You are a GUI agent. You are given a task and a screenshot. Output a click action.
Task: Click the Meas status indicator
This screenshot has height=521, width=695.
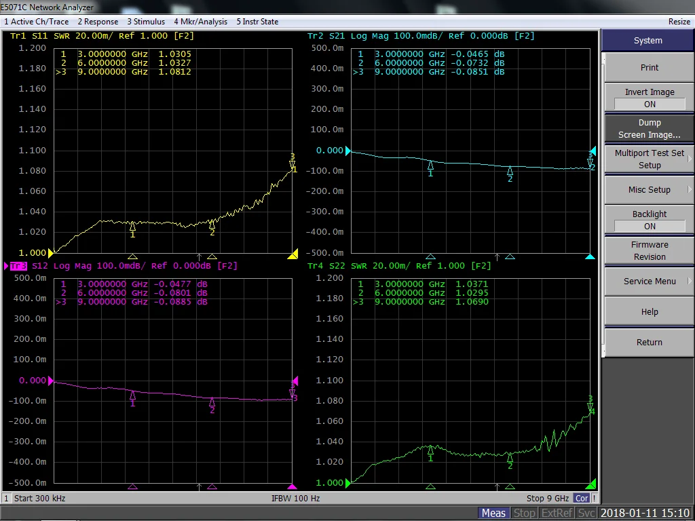point(494,513)
